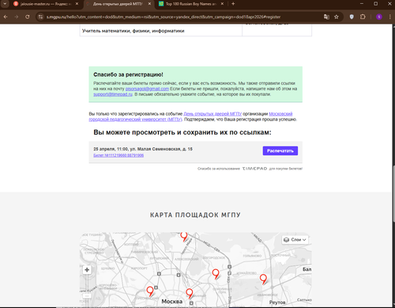This screenshot has width=395, height=308.
Task: Click the red marker right of Москва label
Action: click(x=190, y=293)
